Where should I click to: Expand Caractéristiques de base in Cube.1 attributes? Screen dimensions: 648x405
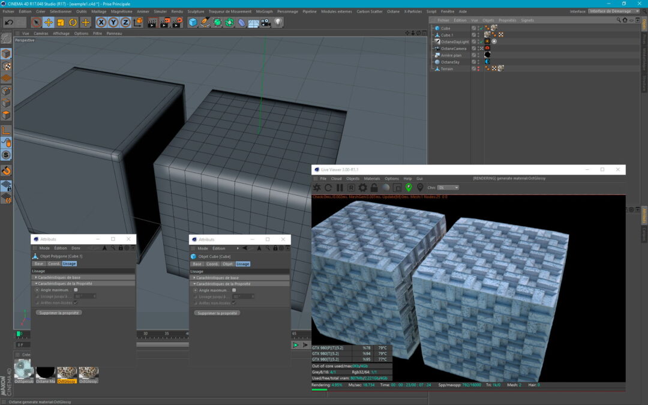click(59, 278)
